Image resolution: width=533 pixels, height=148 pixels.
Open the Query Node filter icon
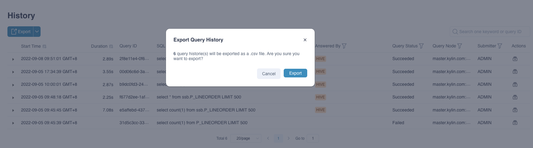[460, 46]
